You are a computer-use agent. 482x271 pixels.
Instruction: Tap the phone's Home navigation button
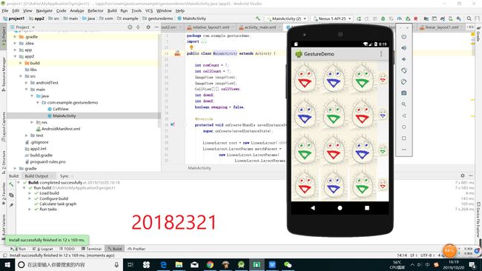click(x=340, y=208)
